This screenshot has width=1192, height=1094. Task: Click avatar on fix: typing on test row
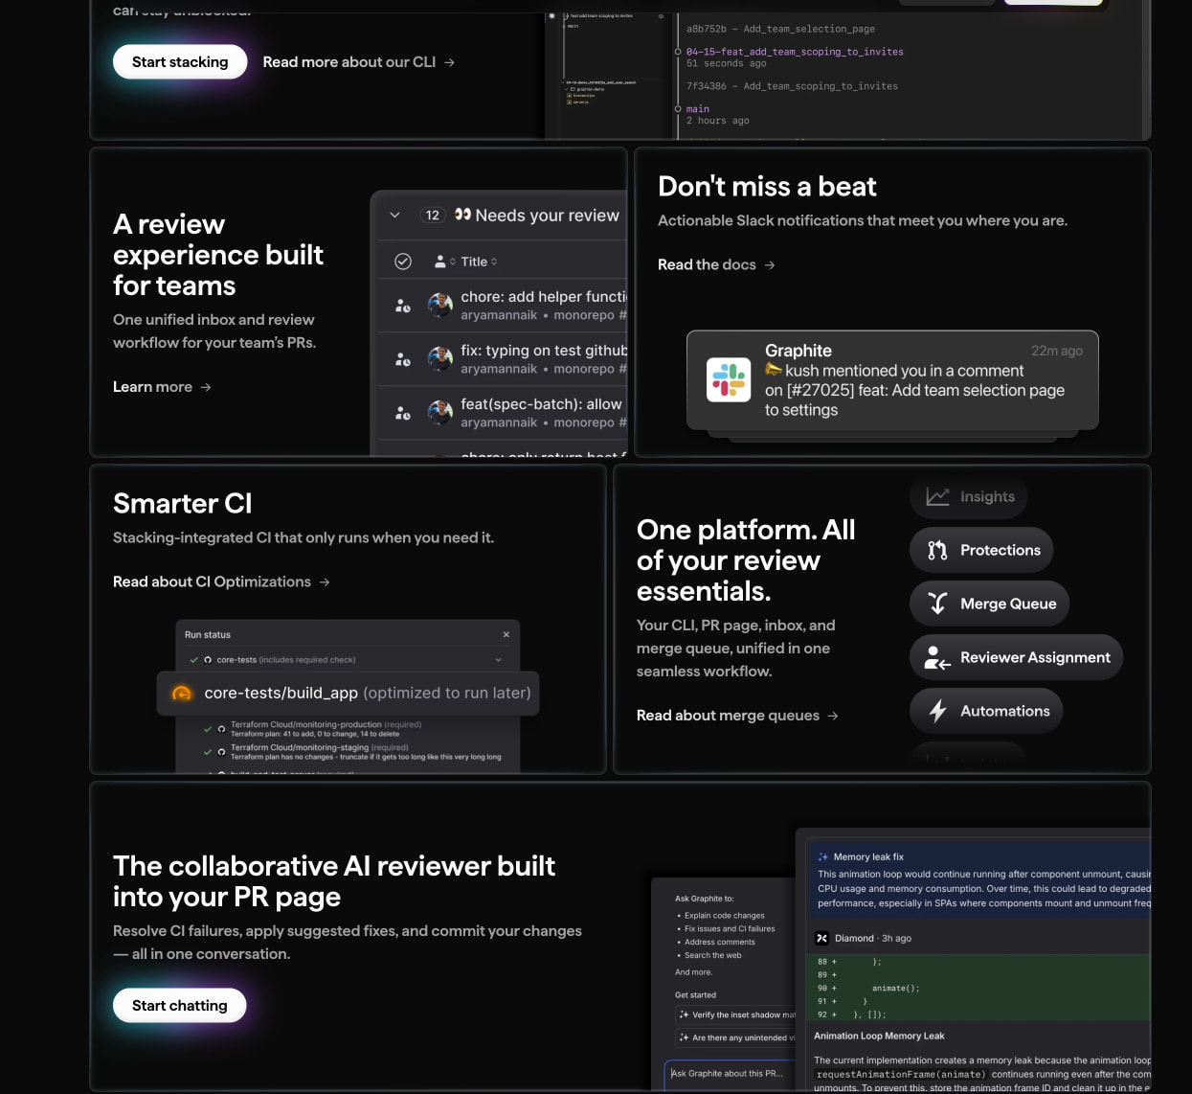440,359
